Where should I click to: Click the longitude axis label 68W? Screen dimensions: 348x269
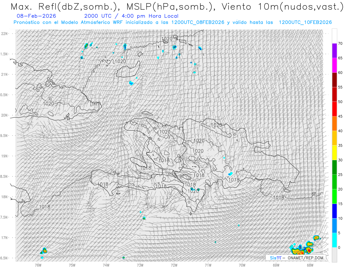click(x=310, y=265)
